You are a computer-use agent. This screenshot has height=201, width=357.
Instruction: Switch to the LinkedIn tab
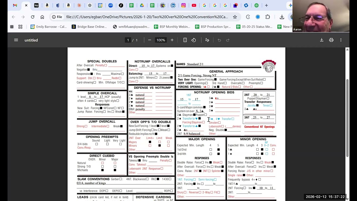[173, 5]
